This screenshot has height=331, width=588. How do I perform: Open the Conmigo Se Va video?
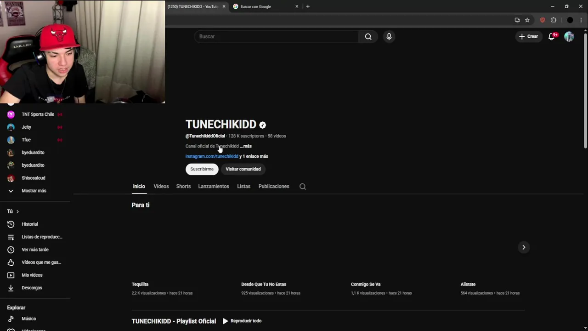coord(366,284)
